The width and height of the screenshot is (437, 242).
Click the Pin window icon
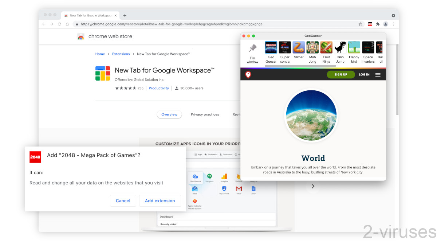pyautogui.click(x=252, y=48)
